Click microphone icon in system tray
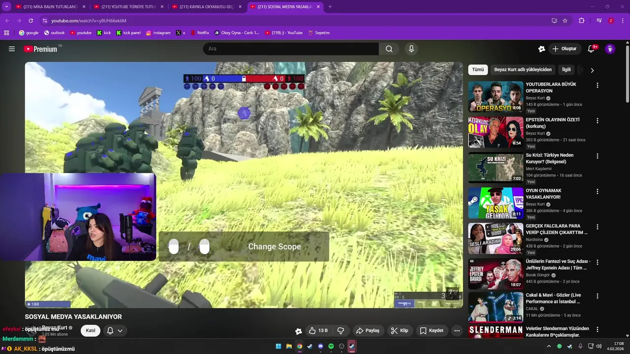Viewport: 630px width, 354px height. pyautogui.click(x=580, y=346)
